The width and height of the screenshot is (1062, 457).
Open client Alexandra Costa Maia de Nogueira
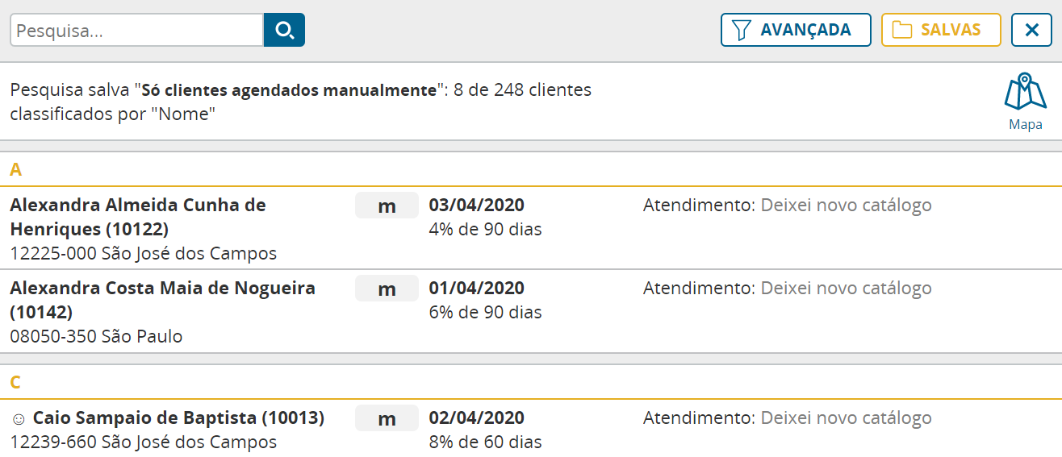[x=162, y=300]
